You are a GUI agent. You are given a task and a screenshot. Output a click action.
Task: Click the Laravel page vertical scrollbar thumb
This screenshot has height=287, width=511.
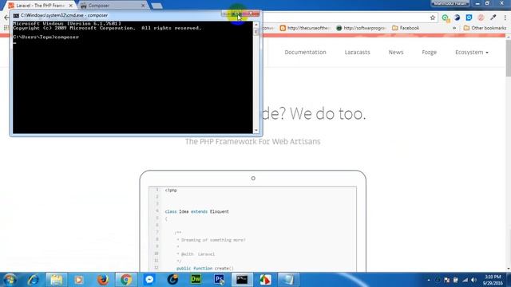pos(509,58)
